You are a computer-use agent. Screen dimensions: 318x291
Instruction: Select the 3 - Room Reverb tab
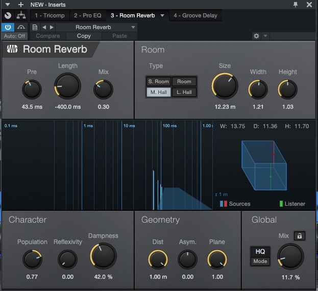[133, 15]
